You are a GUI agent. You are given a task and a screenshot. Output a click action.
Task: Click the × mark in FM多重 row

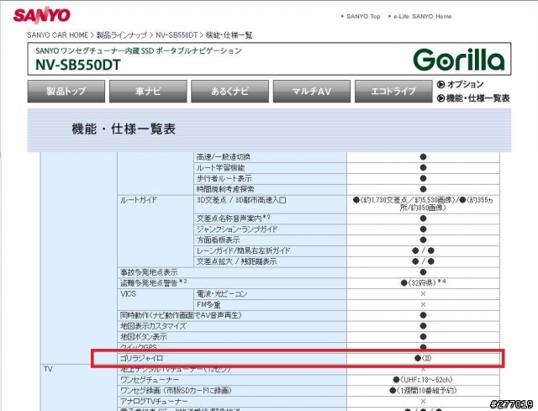point(423,304)
